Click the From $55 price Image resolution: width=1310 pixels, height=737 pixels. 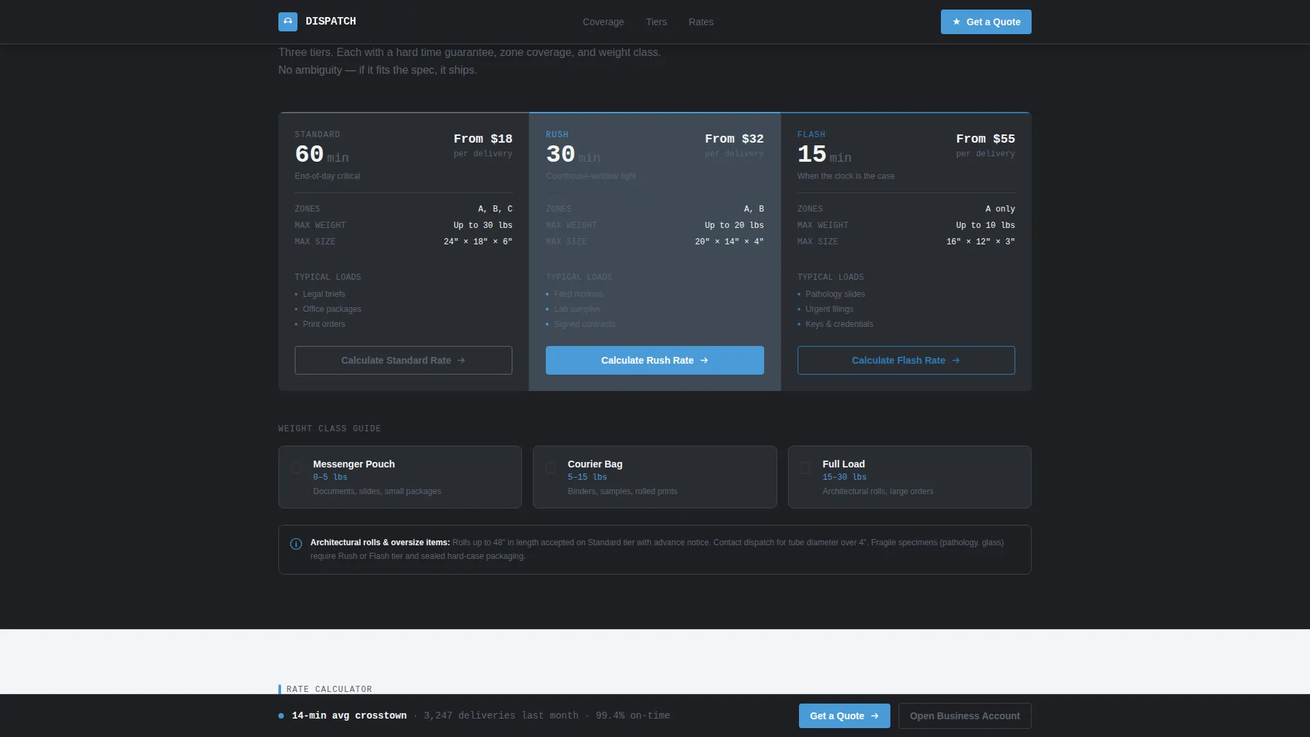click(x=985, y=139)
